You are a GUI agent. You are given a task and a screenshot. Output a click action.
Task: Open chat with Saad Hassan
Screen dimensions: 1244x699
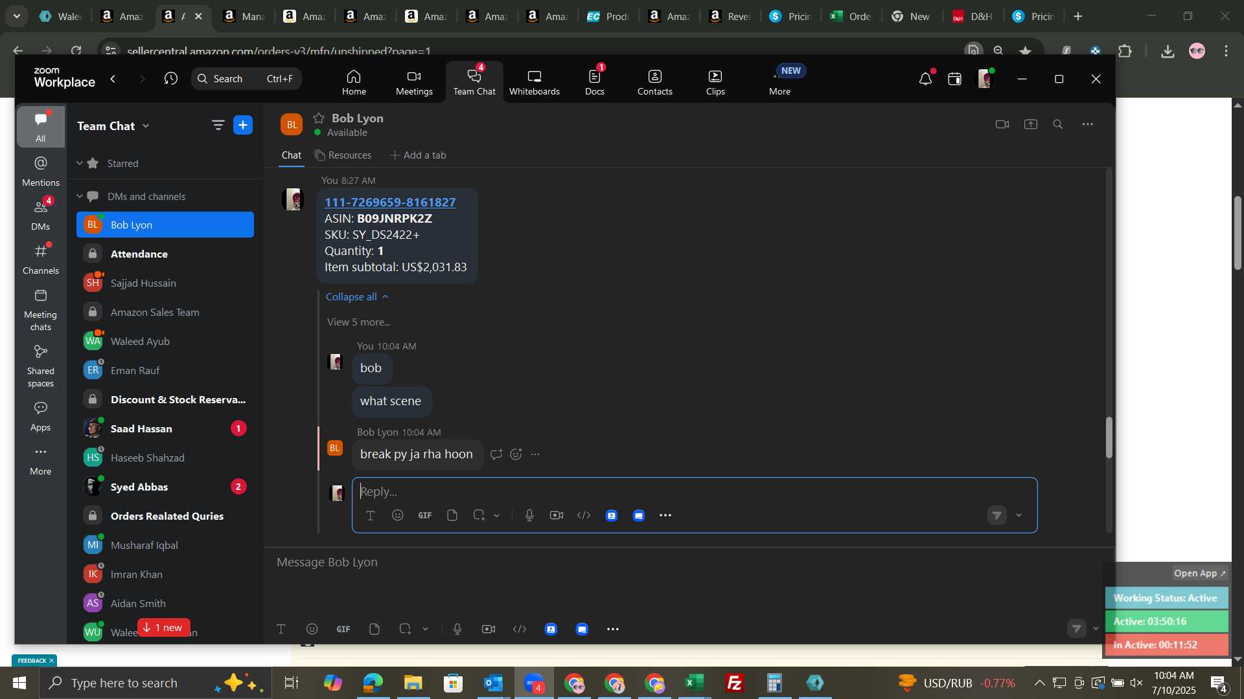[x=165, y=428]
